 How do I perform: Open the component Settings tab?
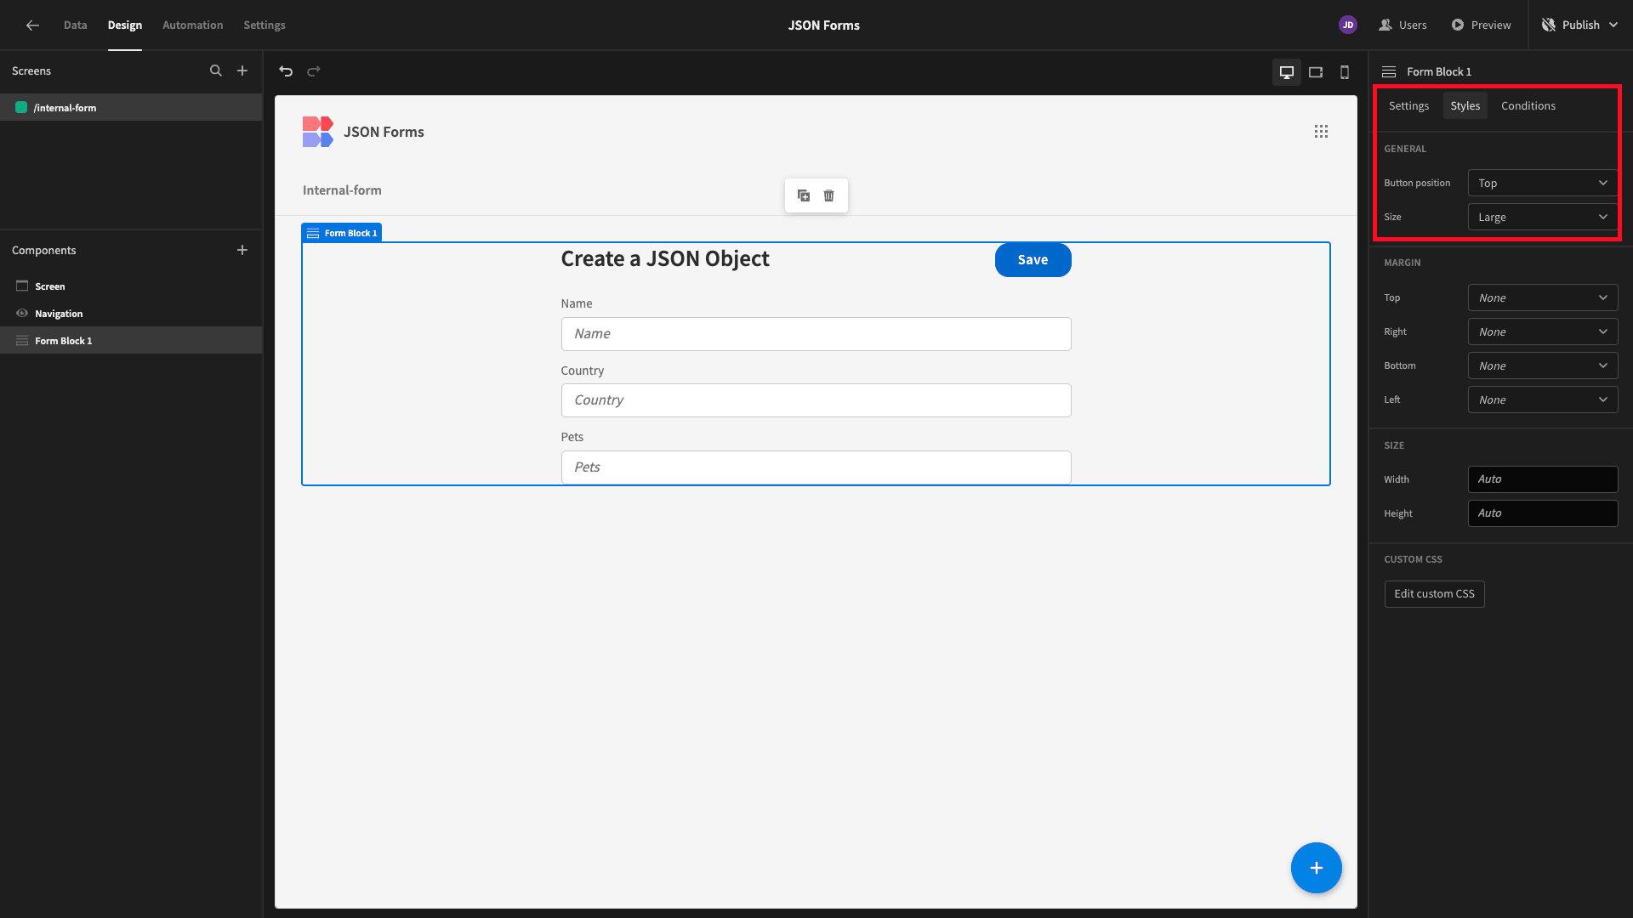pyautogui.click(x=1408, y=106)
